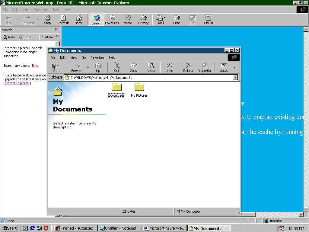Open File menu in My Documents
This screenshot has width=309, height=232.
[53, 57]
